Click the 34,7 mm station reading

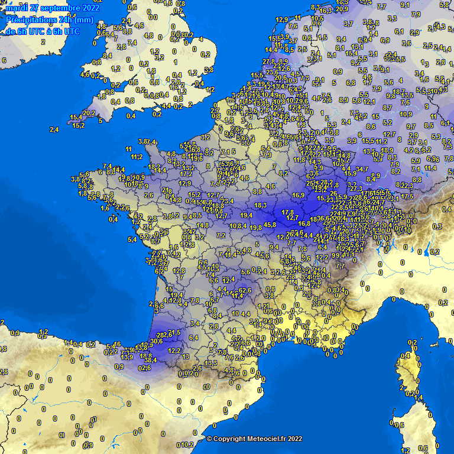coord(362,170)
